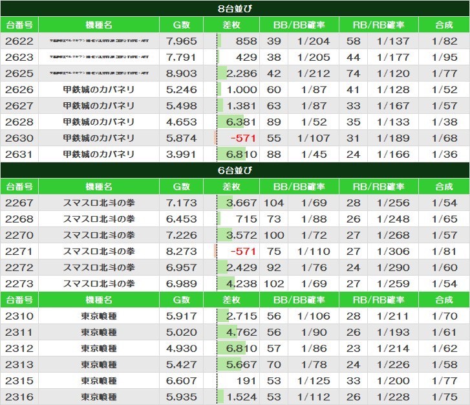The width and height of the screenshot is (470, 405).
Task: Click RB probability 1/137
Action: coord(393,41)
